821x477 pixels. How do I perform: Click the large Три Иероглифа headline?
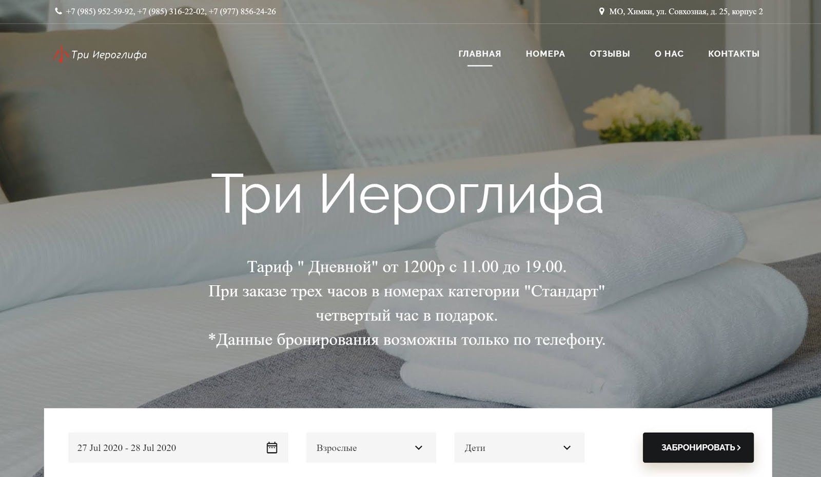[x=407, y=195]
